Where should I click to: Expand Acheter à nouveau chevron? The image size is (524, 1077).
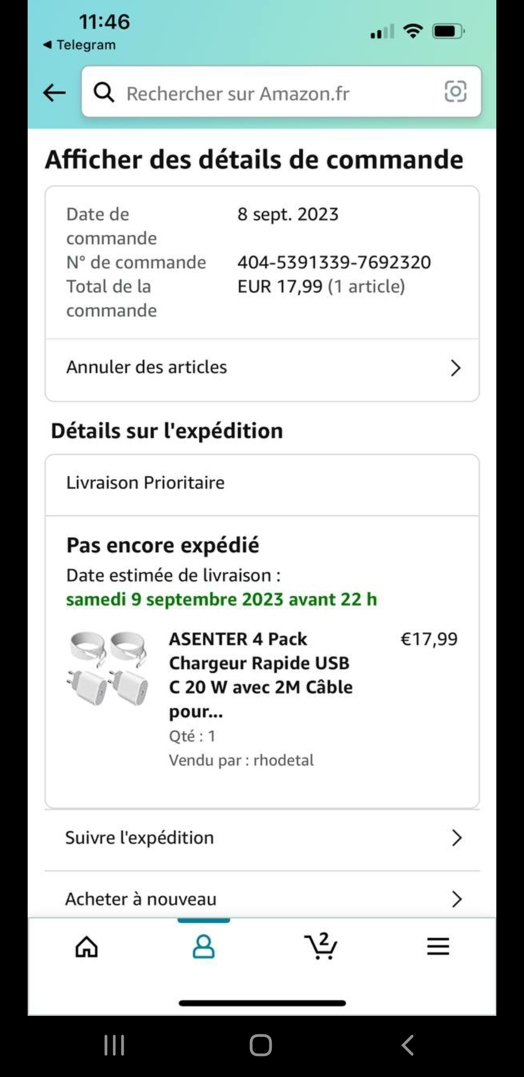(x=456, y=899)
